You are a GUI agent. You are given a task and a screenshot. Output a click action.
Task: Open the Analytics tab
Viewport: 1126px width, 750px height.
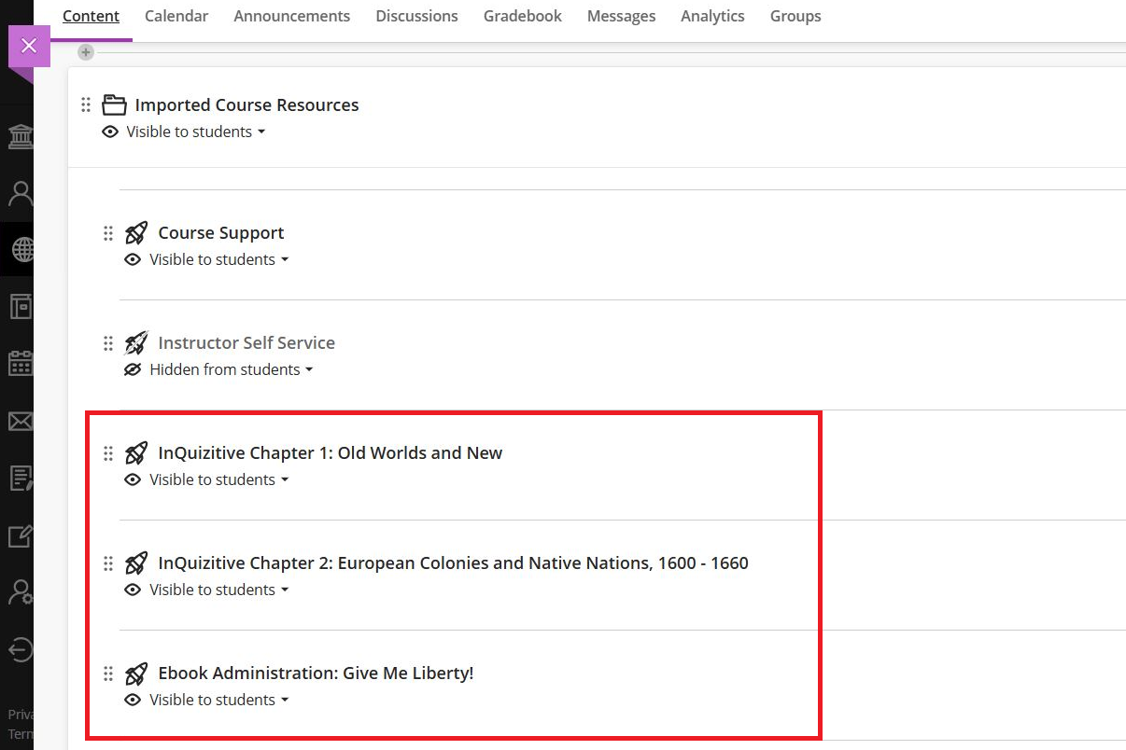(x=712, y=16)
